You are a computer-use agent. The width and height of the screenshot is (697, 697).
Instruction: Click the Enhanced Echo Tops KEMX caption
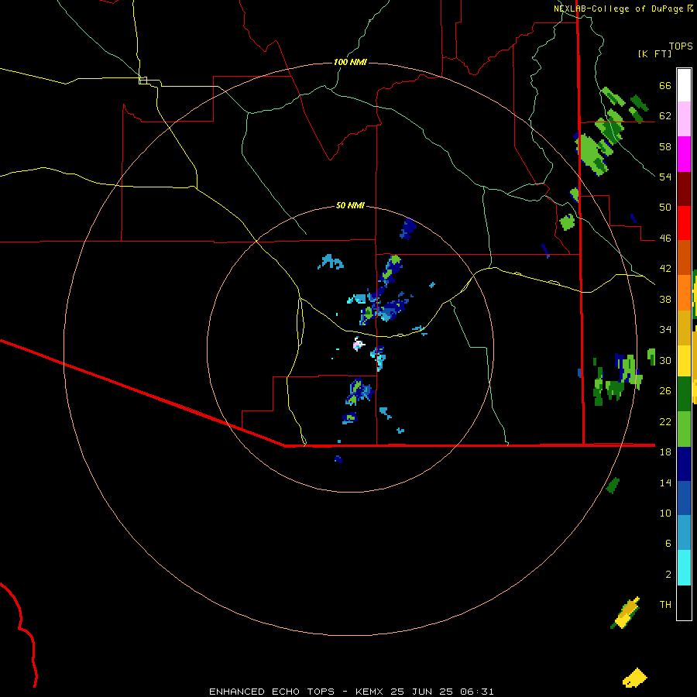(351, 692)
